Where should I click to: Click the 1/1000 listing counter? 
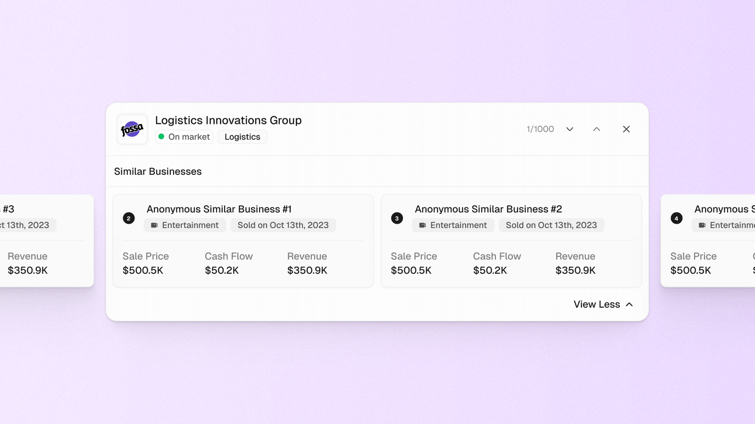coord(540,129)
